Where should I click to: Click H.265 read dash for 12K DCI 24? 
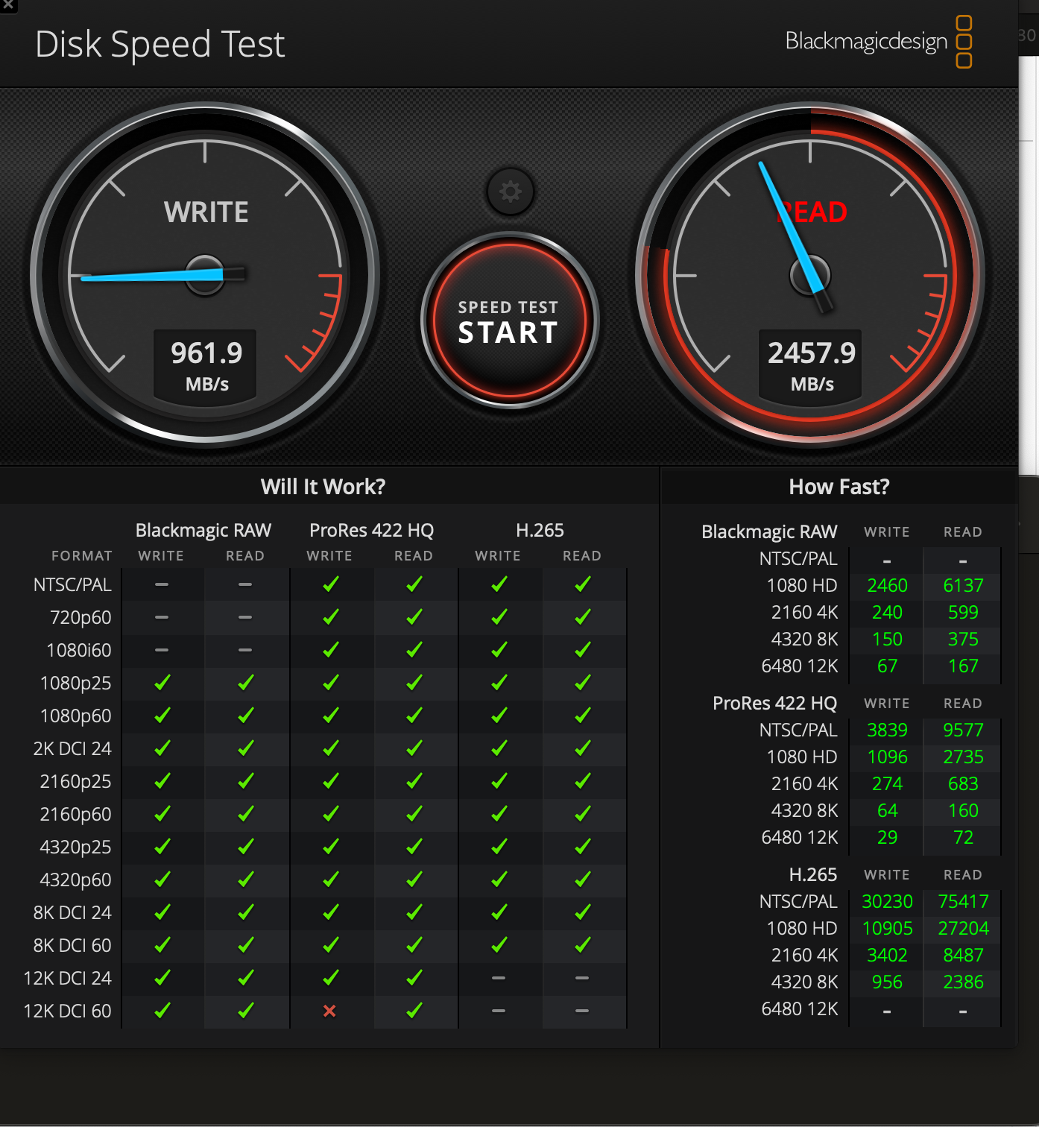click(583, 978)
